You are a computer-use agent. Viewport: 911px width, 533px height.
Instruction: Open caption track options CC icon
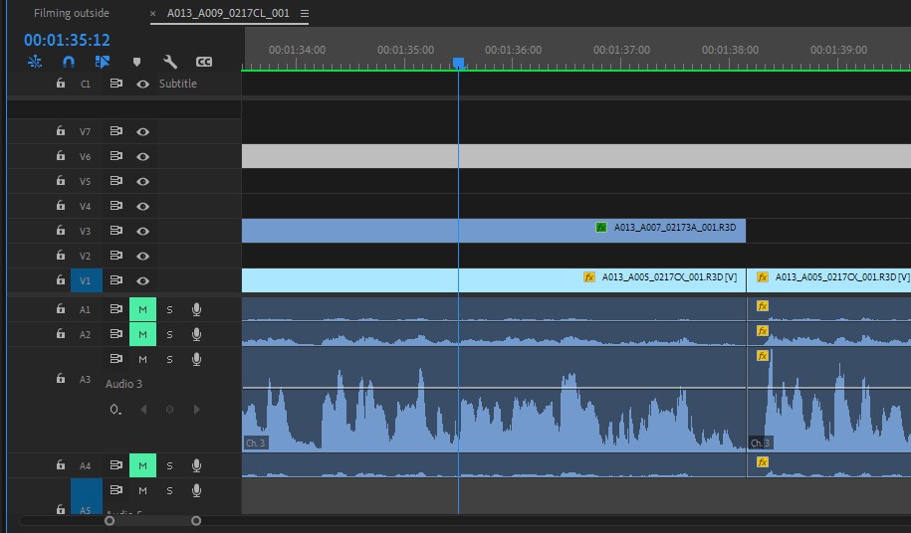tap(204, 62)
